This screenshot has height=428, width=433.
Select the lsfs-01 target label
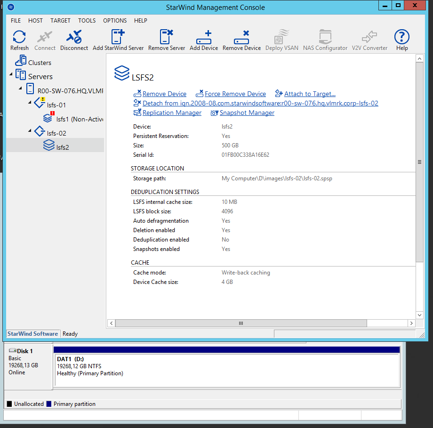click(56, 105)
